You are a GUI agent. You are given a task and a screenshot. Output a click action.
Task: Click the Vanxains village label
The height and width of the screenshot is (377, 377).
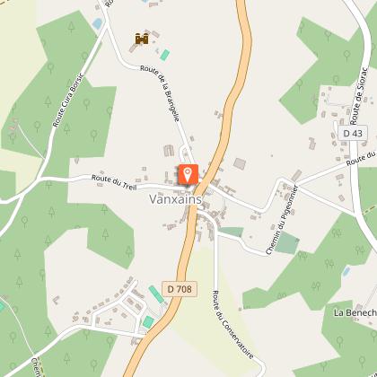click(176, 199)
